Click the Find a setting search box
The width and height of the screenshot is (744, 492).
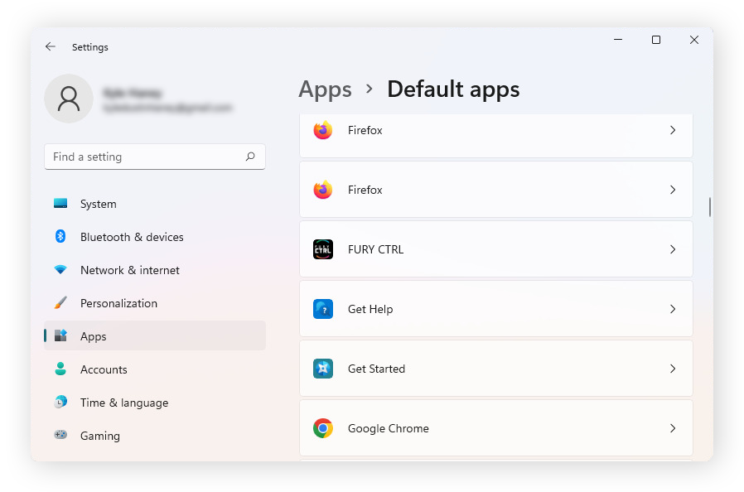coord(154,157)
